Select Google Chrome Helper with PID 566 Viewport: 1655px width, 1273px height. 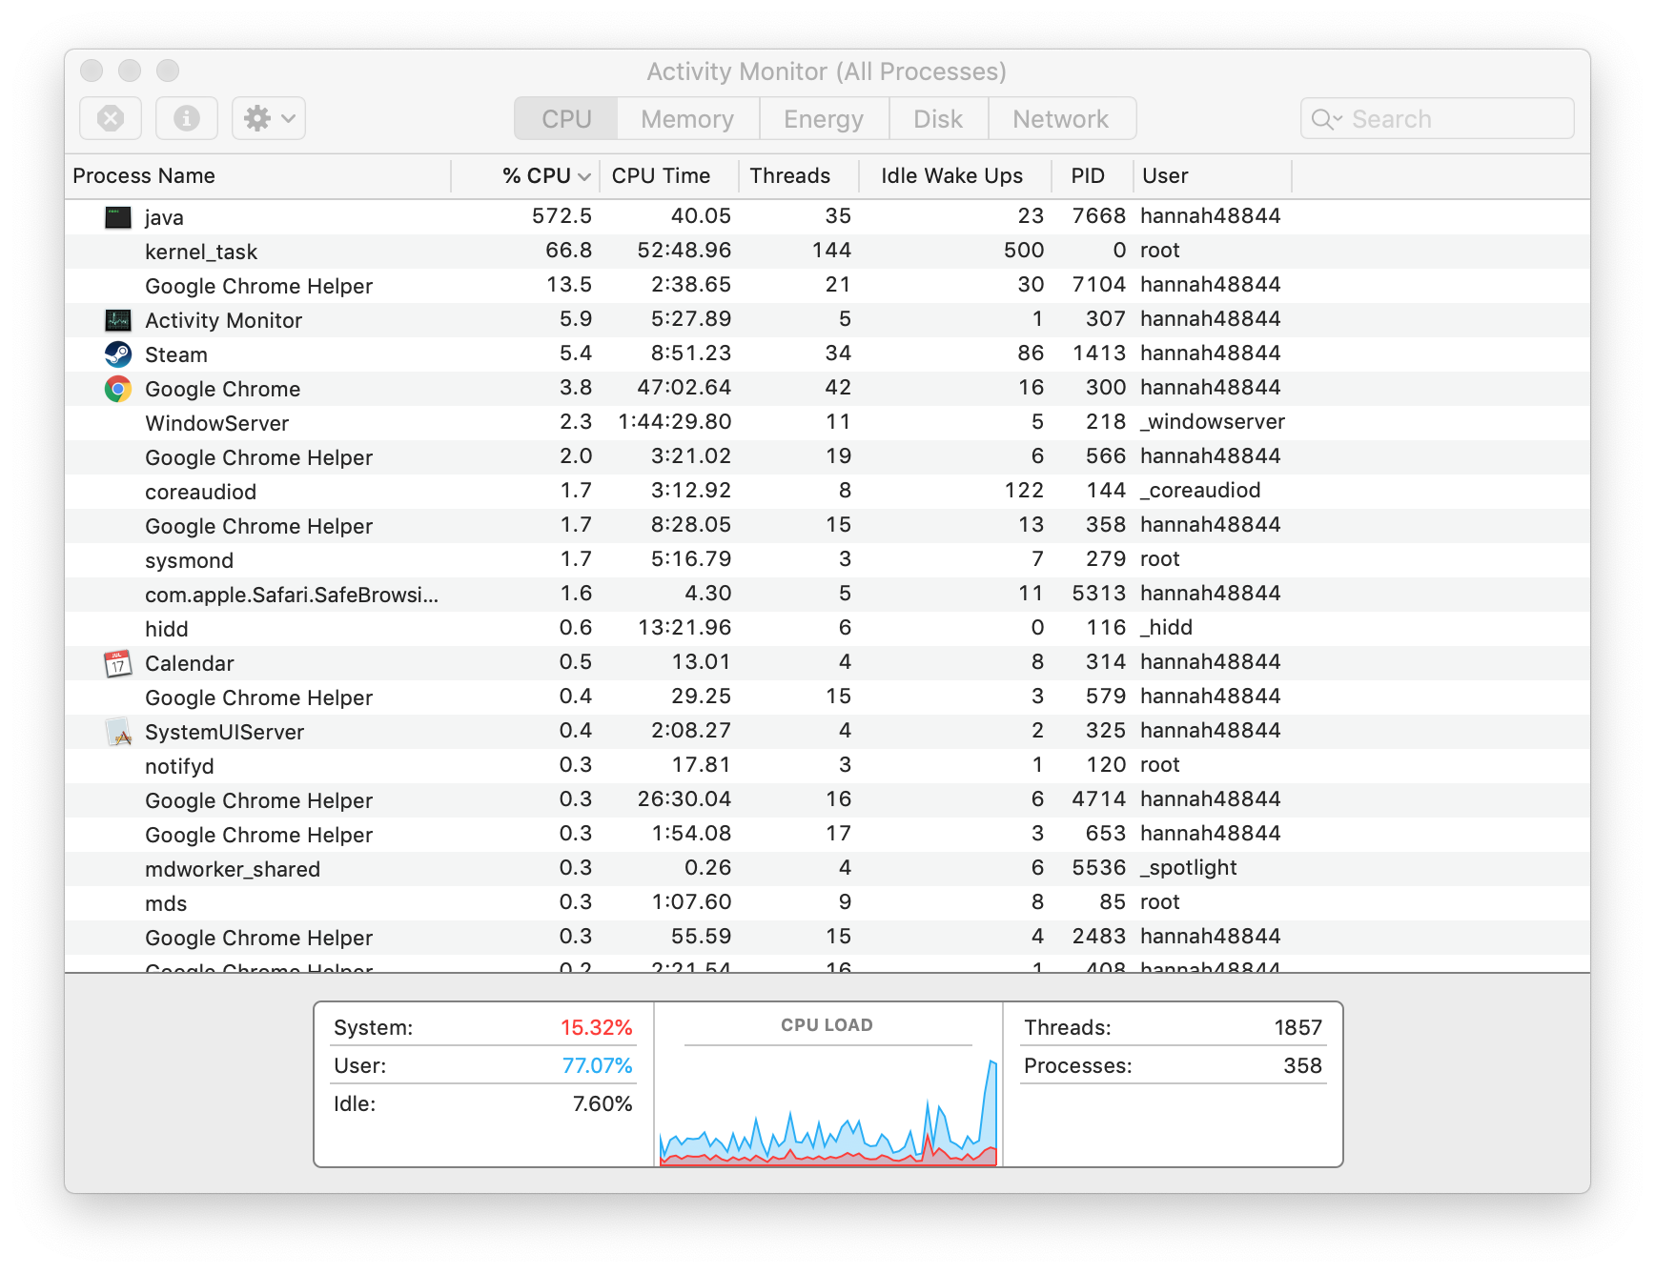pyautogui.click(x=827, y=457)
